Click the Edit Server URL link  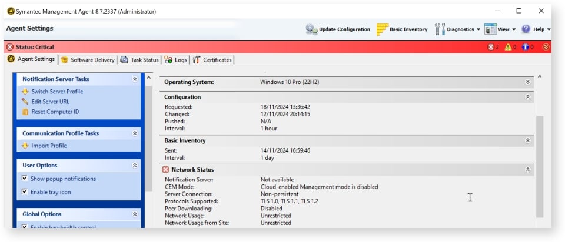pos(50,102)
